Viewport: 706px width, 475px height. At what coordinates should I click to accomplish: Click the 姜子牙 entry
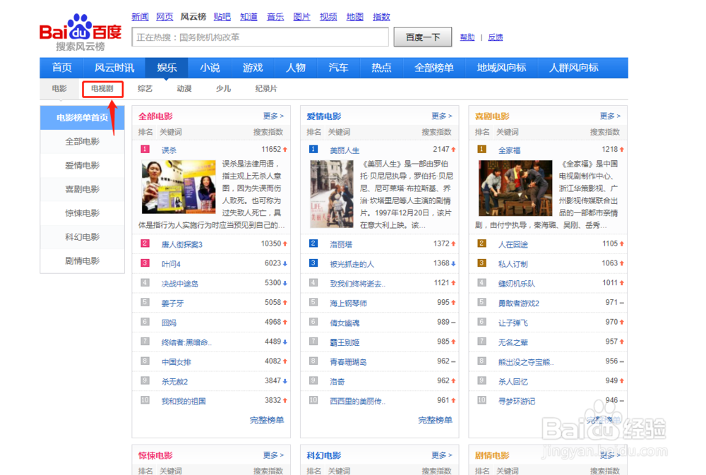(172, 303)
